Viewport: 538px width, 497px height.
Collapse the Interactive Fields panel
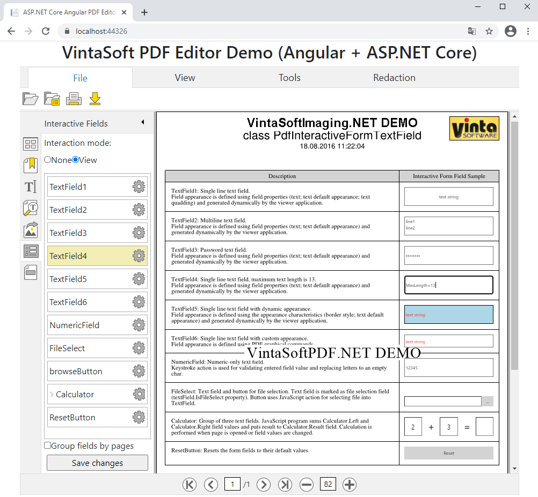coord(143,123)
